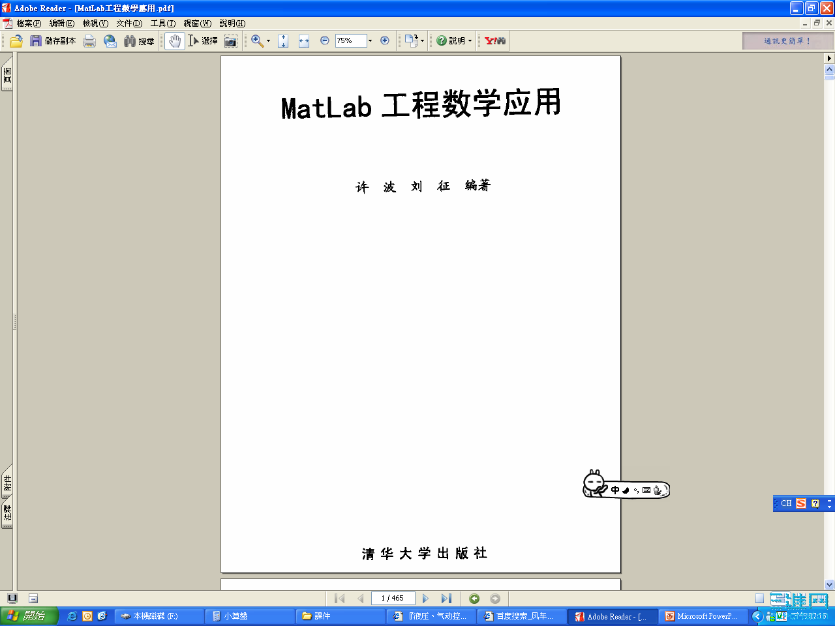Image resolution: width=835 pixels, height=626 pixels.
Task: Switch to the 課件 folder taskbar item
Action: click(340, 616)
